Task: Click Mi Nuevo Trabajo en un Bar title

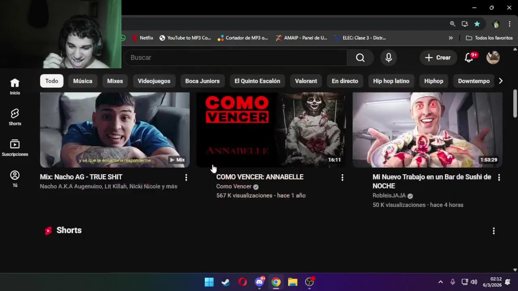Action: [432, 181]
